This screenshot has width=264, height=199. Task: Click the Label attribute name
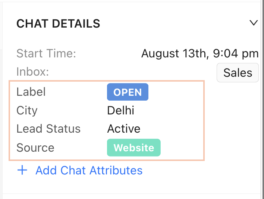click(31, 92)
